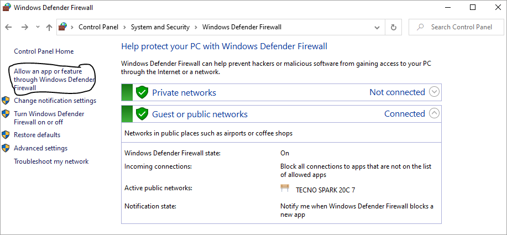Click Notification state label
Image resolution: width=507 pixels, height=235 pixels.
click(150, 206)
